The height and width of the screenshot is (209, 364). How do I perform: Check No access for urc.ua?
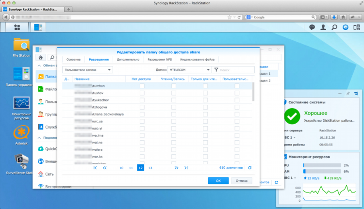click(142, 121)
